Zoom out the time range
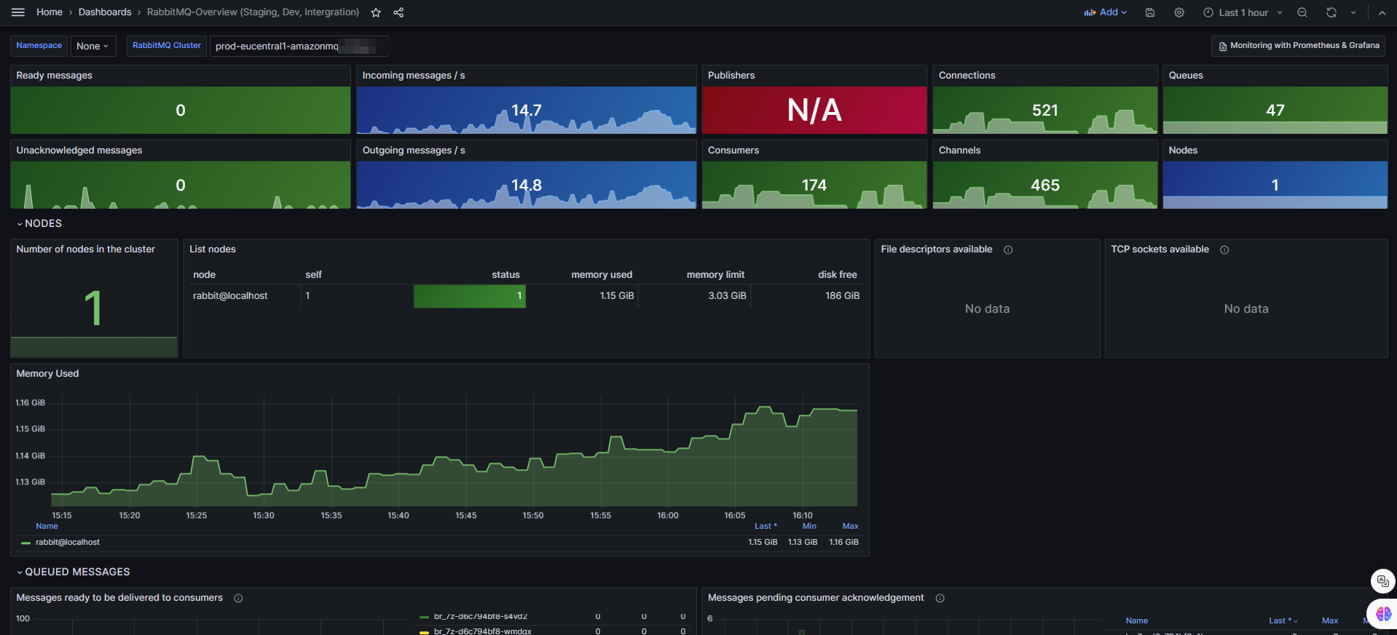This screenshot has height=635, width=1397. [1302, 12]
